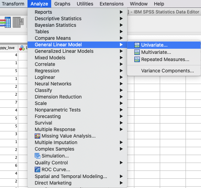
Task: Expand the Mixed Models submenu
Action: pos(77,58)
